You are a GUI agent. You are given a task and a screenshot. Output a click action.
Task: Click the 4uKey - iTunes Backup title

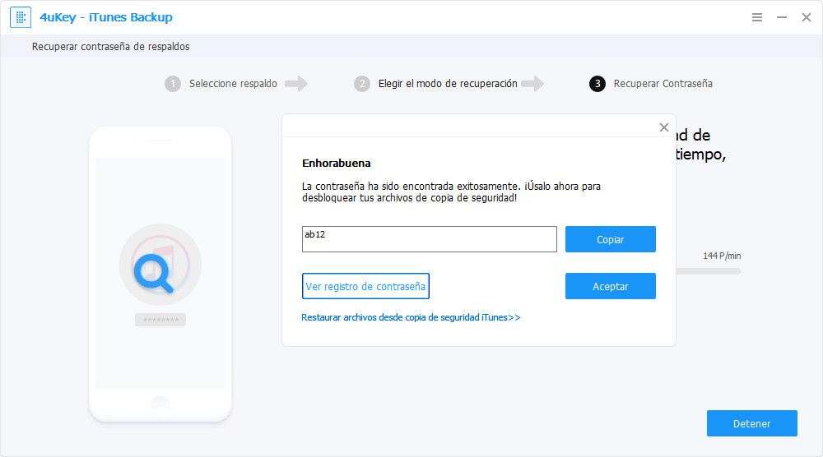pyautogui.click(x=106, y=17)
